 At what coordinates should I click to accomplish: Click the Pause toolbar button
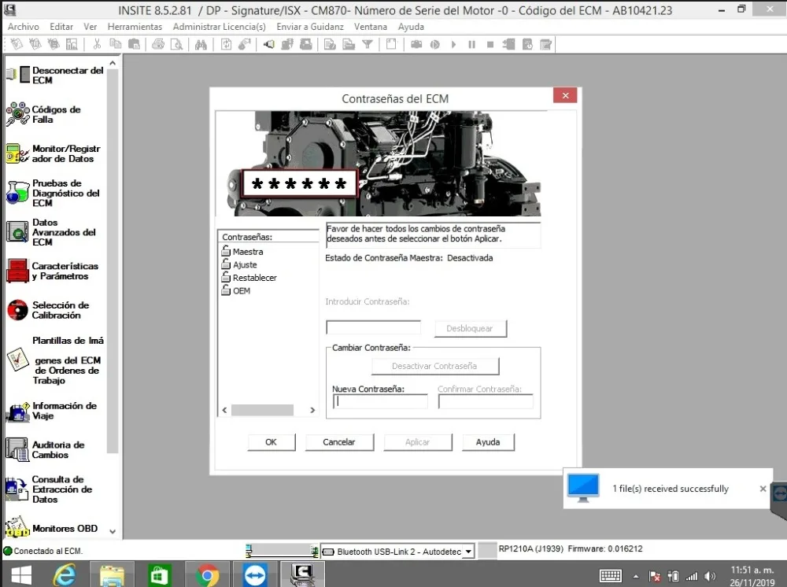[x=471, y=45]
